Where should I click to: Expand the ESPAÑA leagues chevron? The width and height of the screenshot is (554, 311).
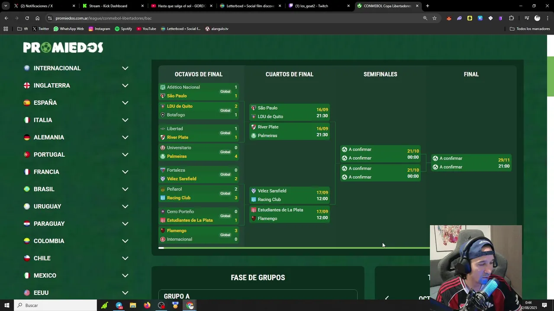[x=125, y=103]
